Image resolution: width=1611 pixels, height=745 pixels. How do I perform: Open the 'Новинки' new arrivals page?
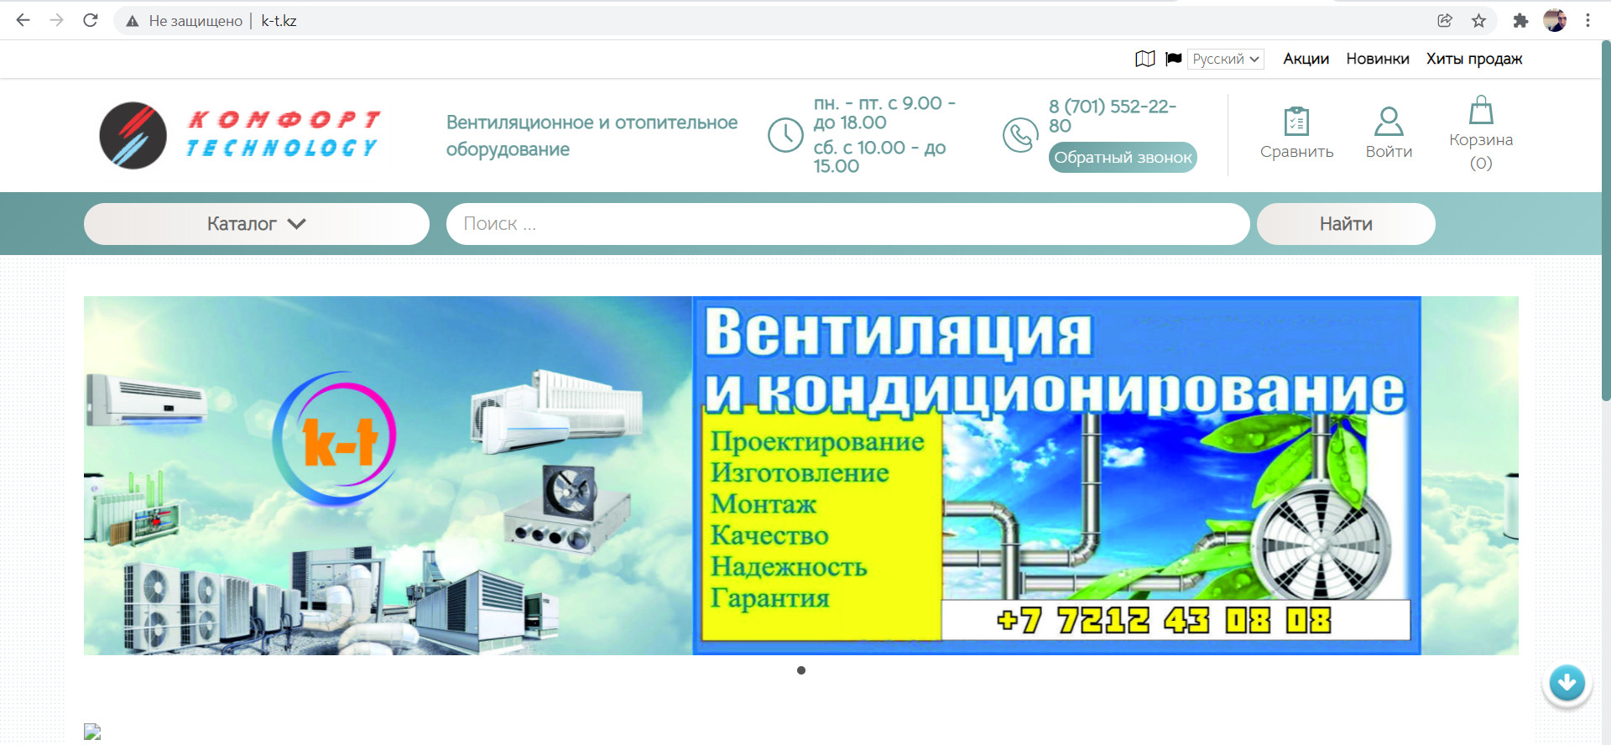(x=1378, y=59)
